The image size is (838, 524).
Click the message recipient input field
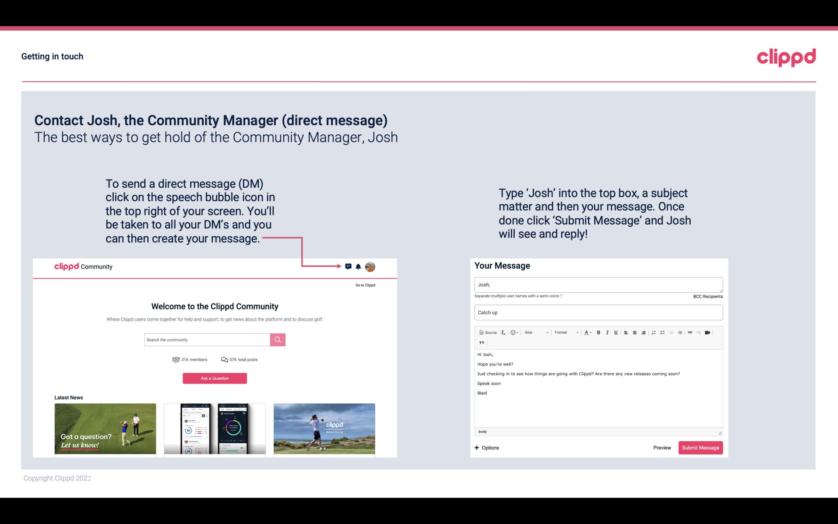(x=598, y=284)
